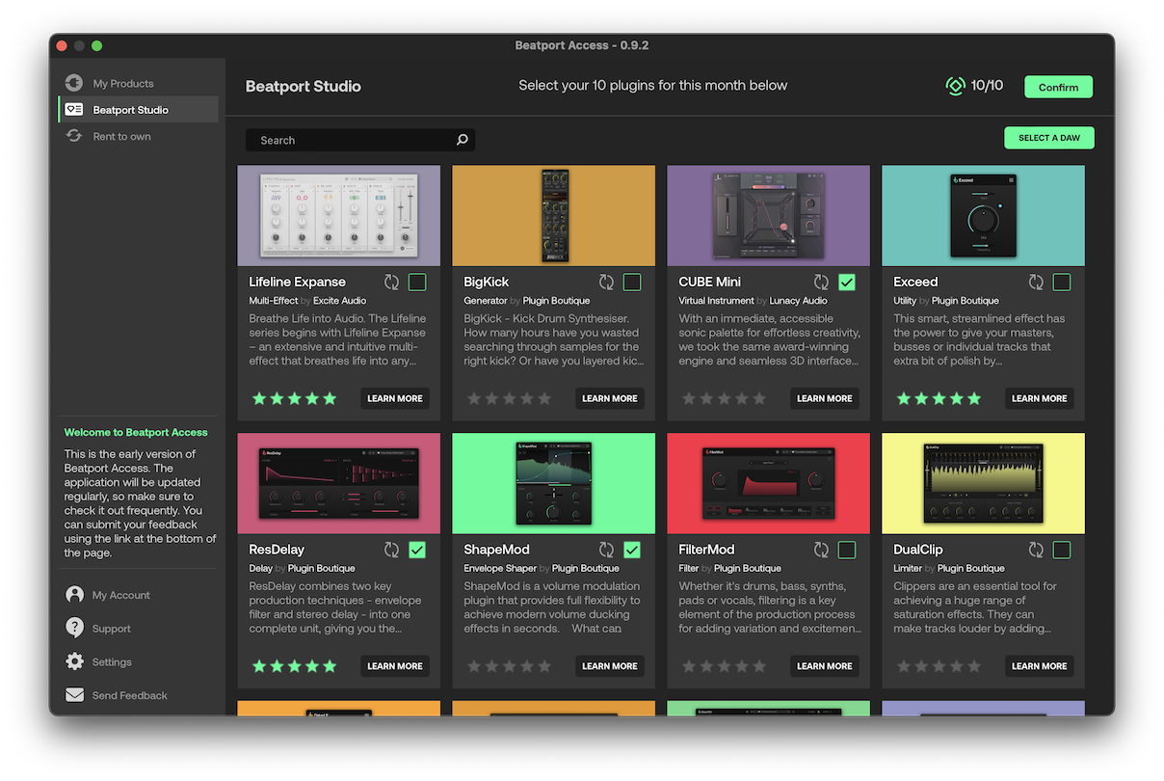Click the Confirm button
Viewport: 1164px width, 781px height.
click(x=1058, y=86)
